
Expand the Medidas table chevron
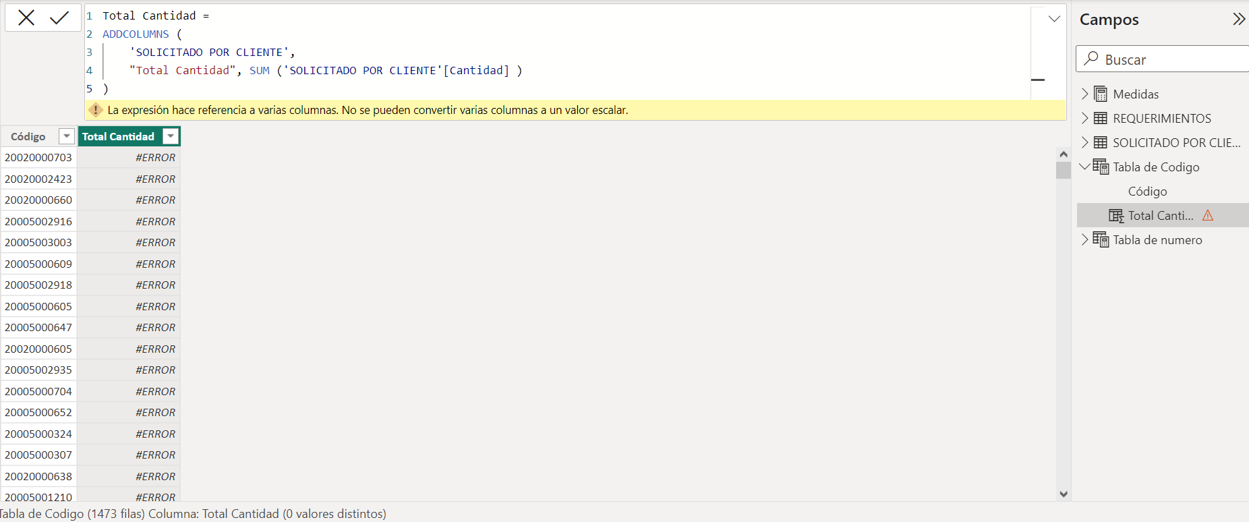(x=1084, y=94)
